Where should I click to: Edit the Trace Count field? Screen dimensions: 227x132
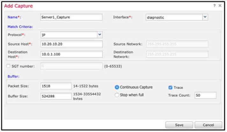[205, 95]
